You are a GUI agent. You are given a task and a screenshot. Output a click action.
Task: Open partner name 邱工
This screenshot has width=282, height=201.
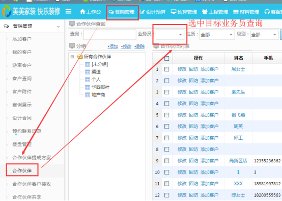coord(238,138)
